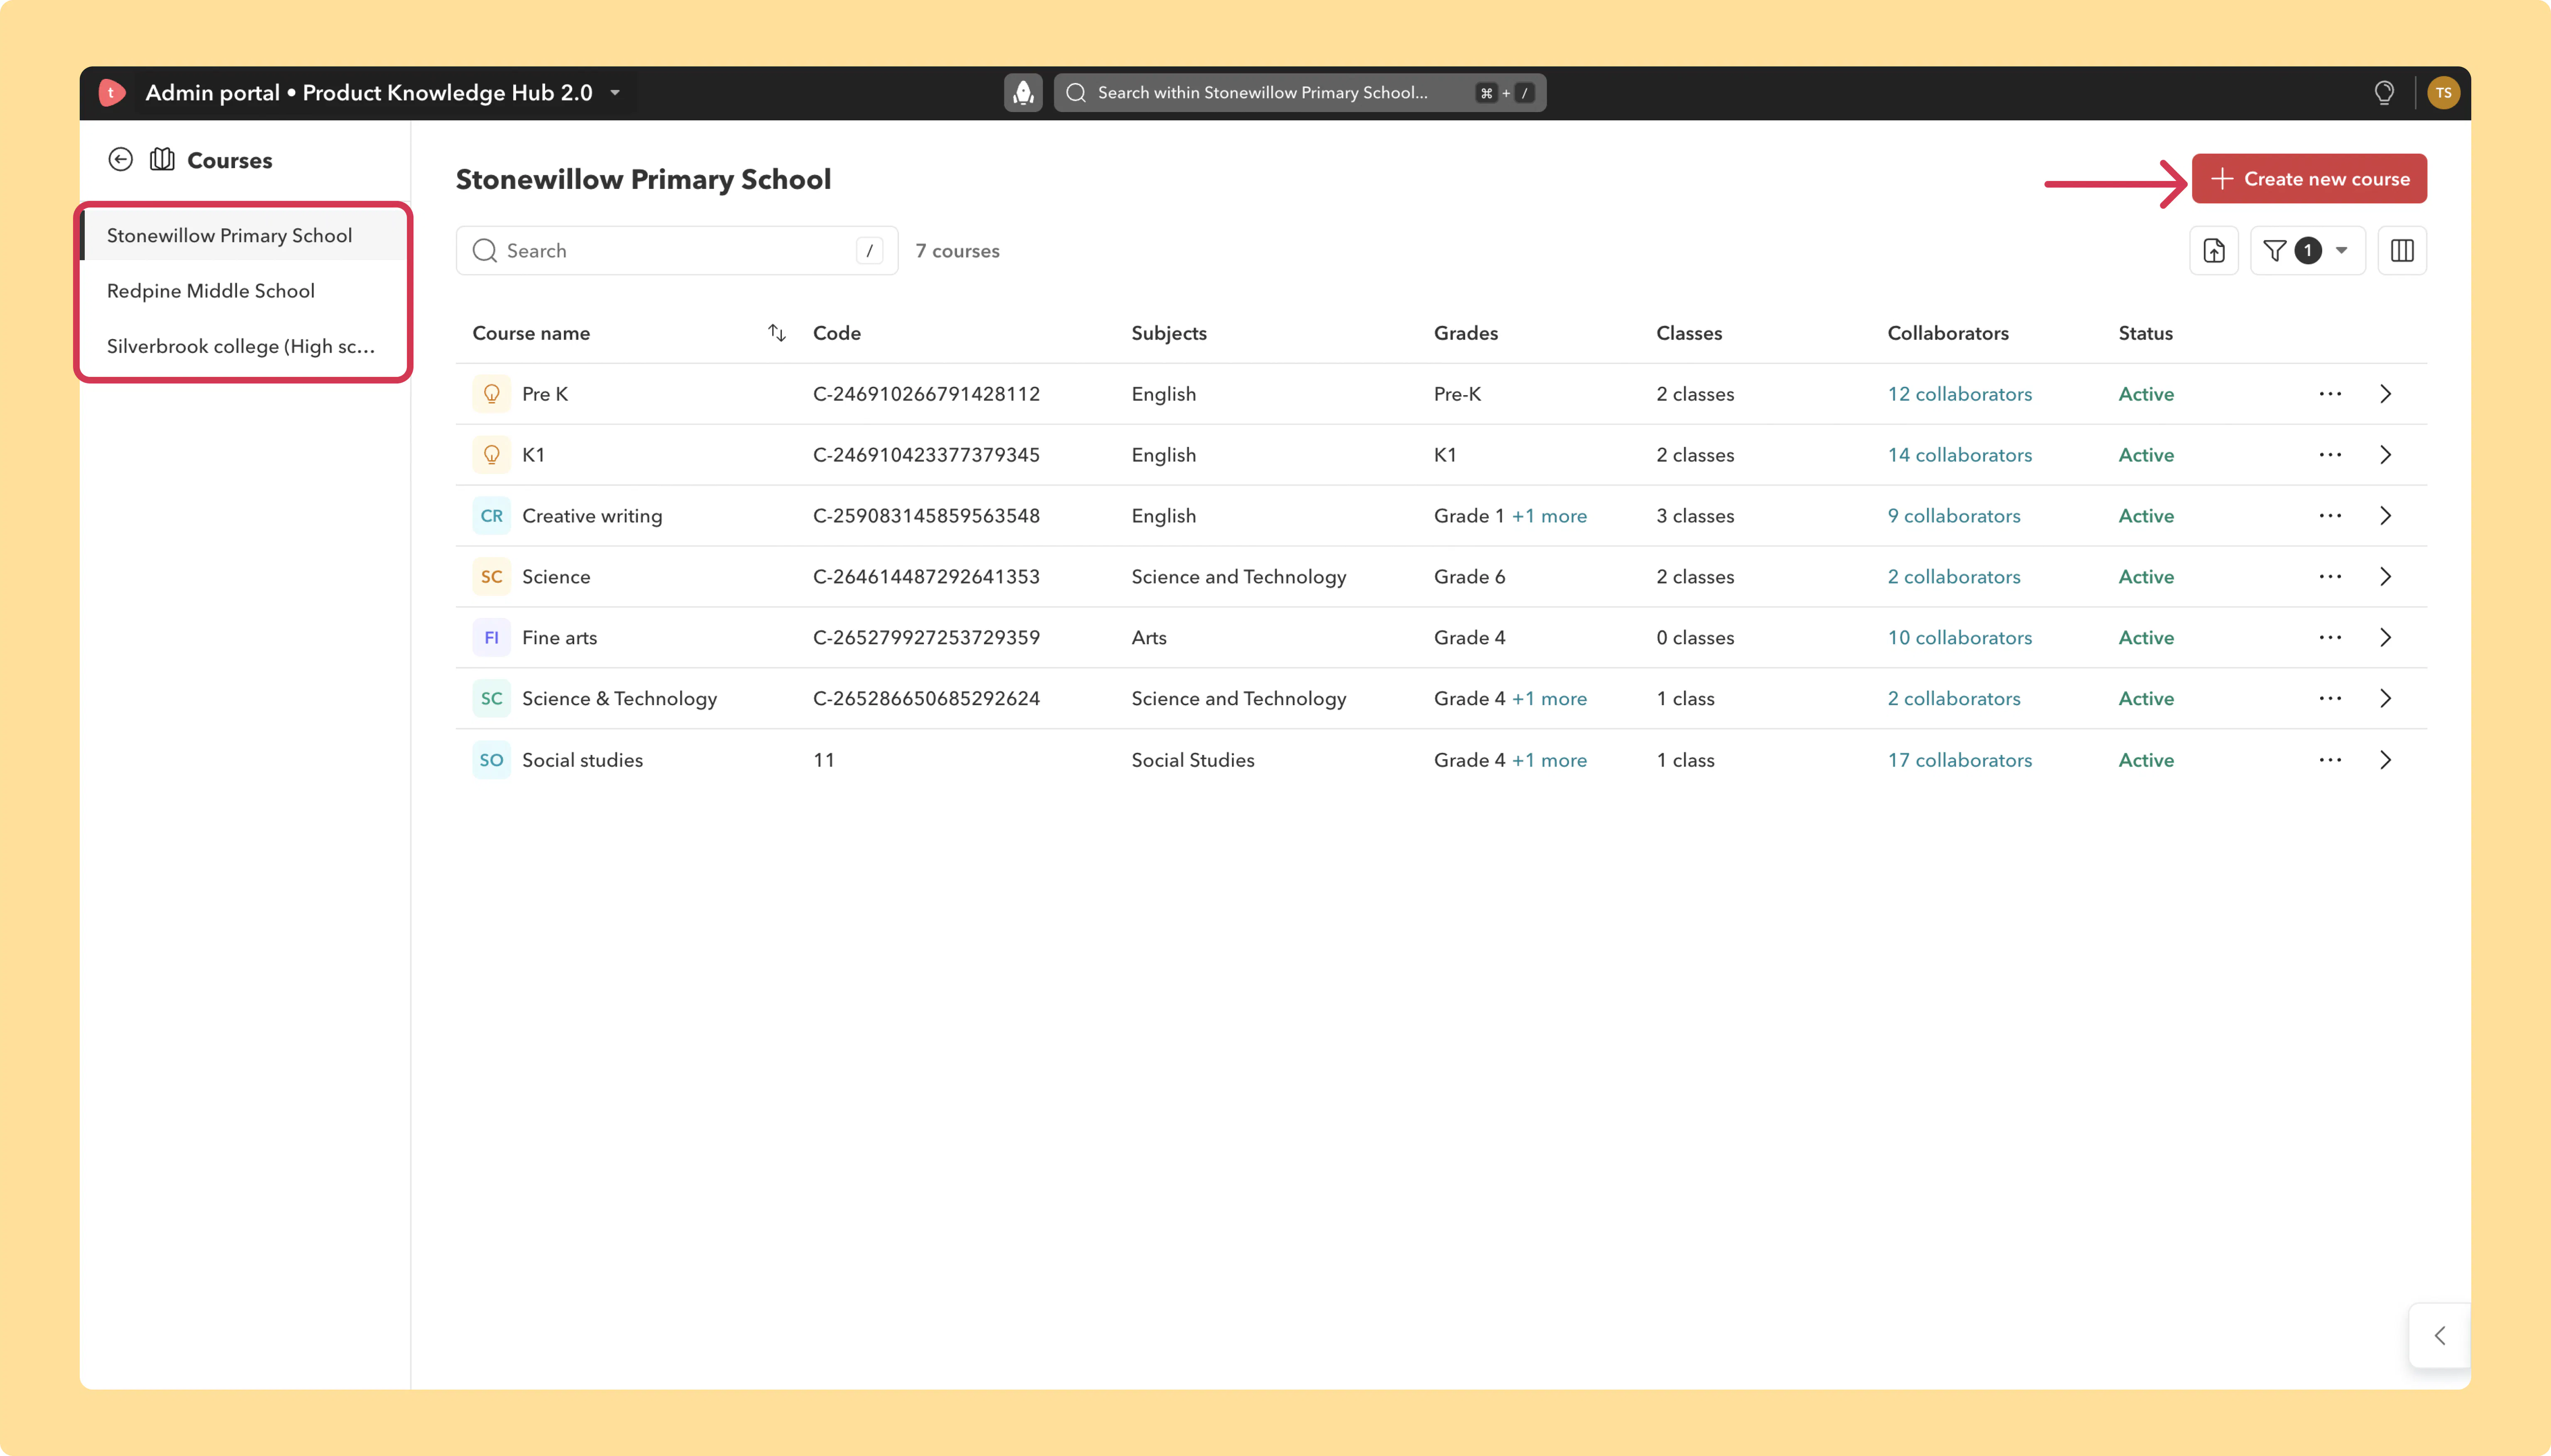
Task: Expand the collapsed side panel chevron
Action: pyautogui.click(x=2440, y=1336)
